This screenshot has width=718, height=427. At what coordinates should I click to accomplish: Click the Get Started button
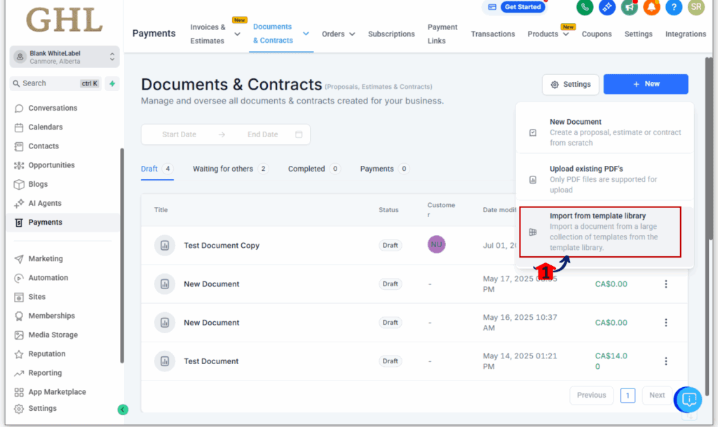coord(522,7)
